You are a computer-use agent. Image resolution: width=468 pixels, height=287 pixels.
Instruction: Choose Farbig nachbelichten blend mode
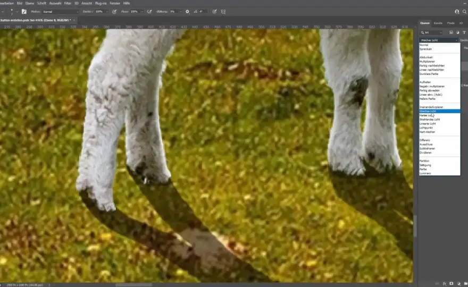click(439, 65)
